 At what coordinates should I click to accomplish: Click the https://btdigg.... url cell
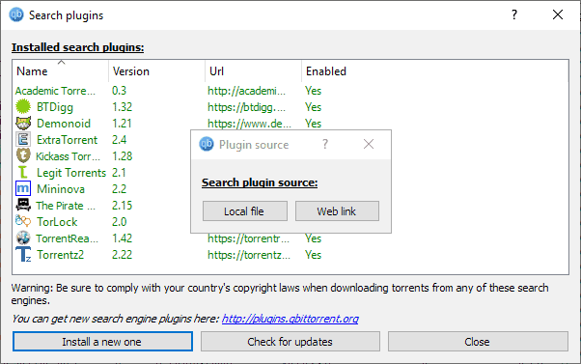tap(246, 107)
